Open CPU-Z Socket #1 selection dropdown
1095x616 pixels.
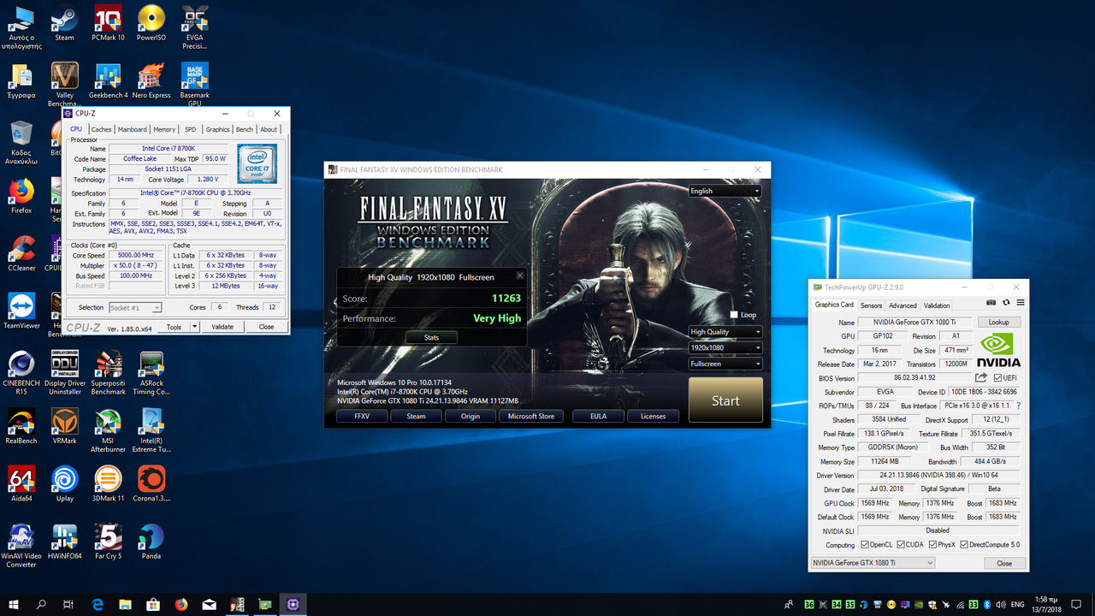[x=135, y=307]
